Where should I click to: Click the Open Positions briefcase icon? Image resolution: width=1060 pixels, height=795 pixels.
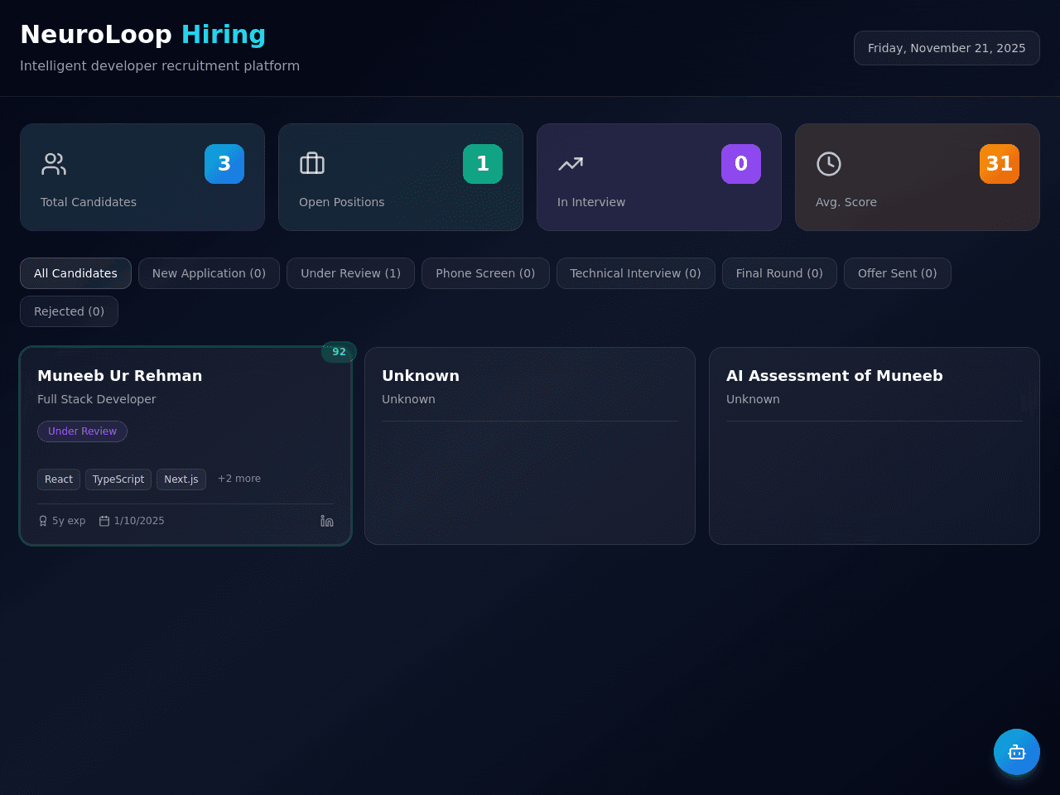(x=312, y=164)
